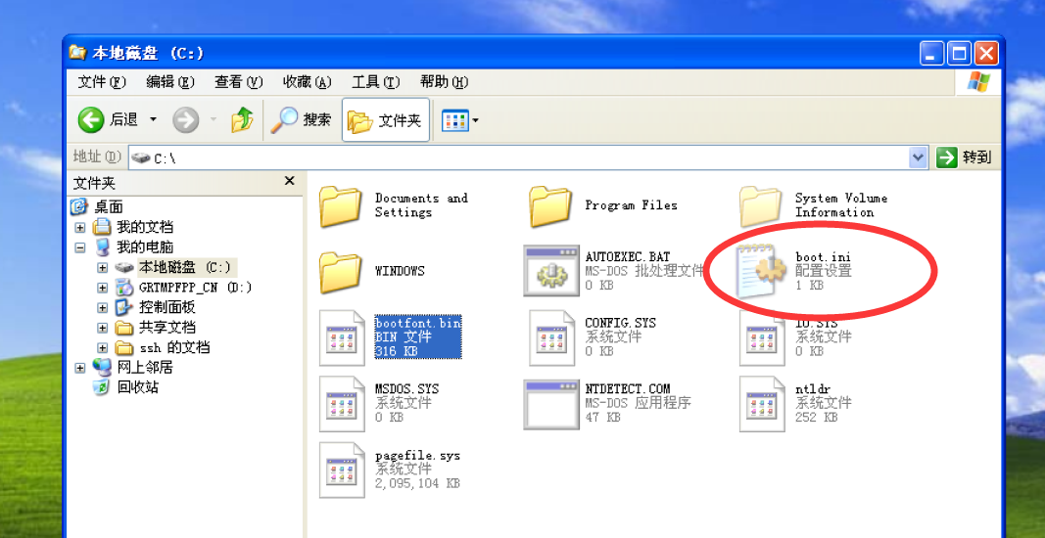Open the 收藏(A) menu
1045x538 pixels.
point(308,82)
